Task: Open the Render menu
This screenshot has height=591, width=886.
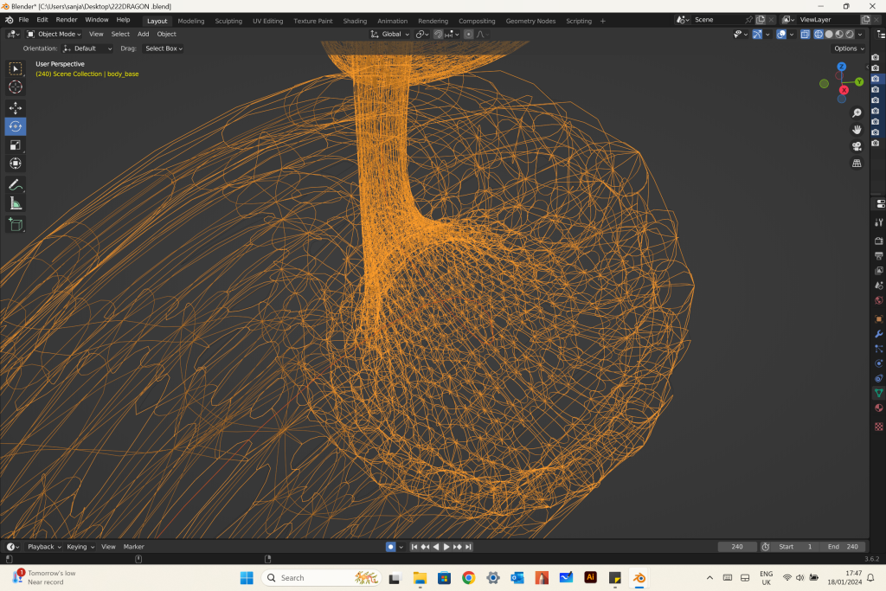Action: 66,20
